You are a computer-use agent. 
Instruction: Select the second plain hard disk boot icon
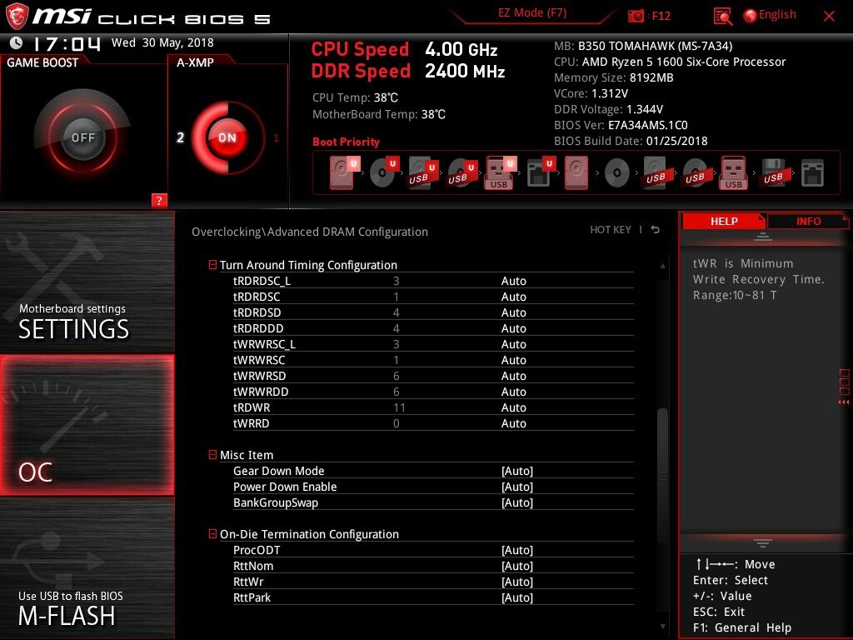[x=576, y=173]
